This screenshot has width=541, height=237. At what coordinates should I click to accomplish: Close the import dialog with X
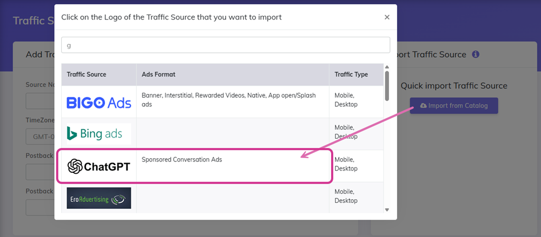387,17
